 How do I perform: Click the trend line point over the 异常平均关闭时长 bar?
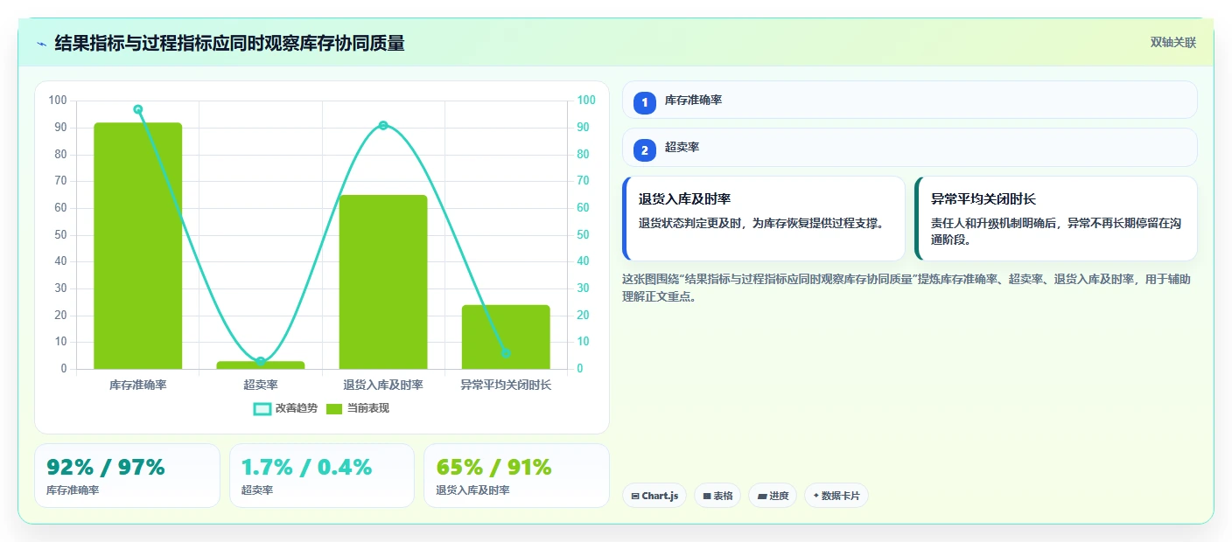click(506, 353)
